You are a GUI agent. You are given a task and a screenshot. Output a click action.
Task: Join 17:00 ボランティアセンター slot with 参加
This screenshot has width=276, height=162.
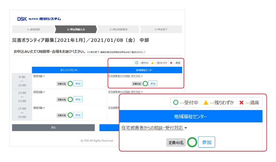(78, 115)
